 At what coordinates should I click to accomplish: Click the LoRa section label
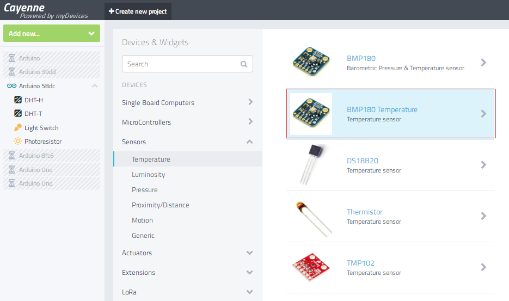point(129,292)
